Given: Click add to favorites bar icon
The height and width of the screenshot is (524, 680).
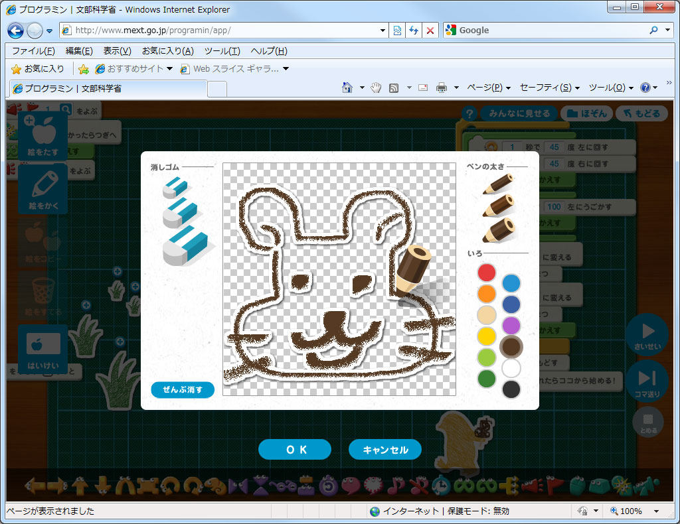Looking at the screenshot, I should pos(84,69).
